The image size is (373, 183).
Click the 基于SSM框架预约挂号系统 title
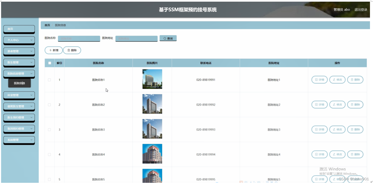click(188, 10)
